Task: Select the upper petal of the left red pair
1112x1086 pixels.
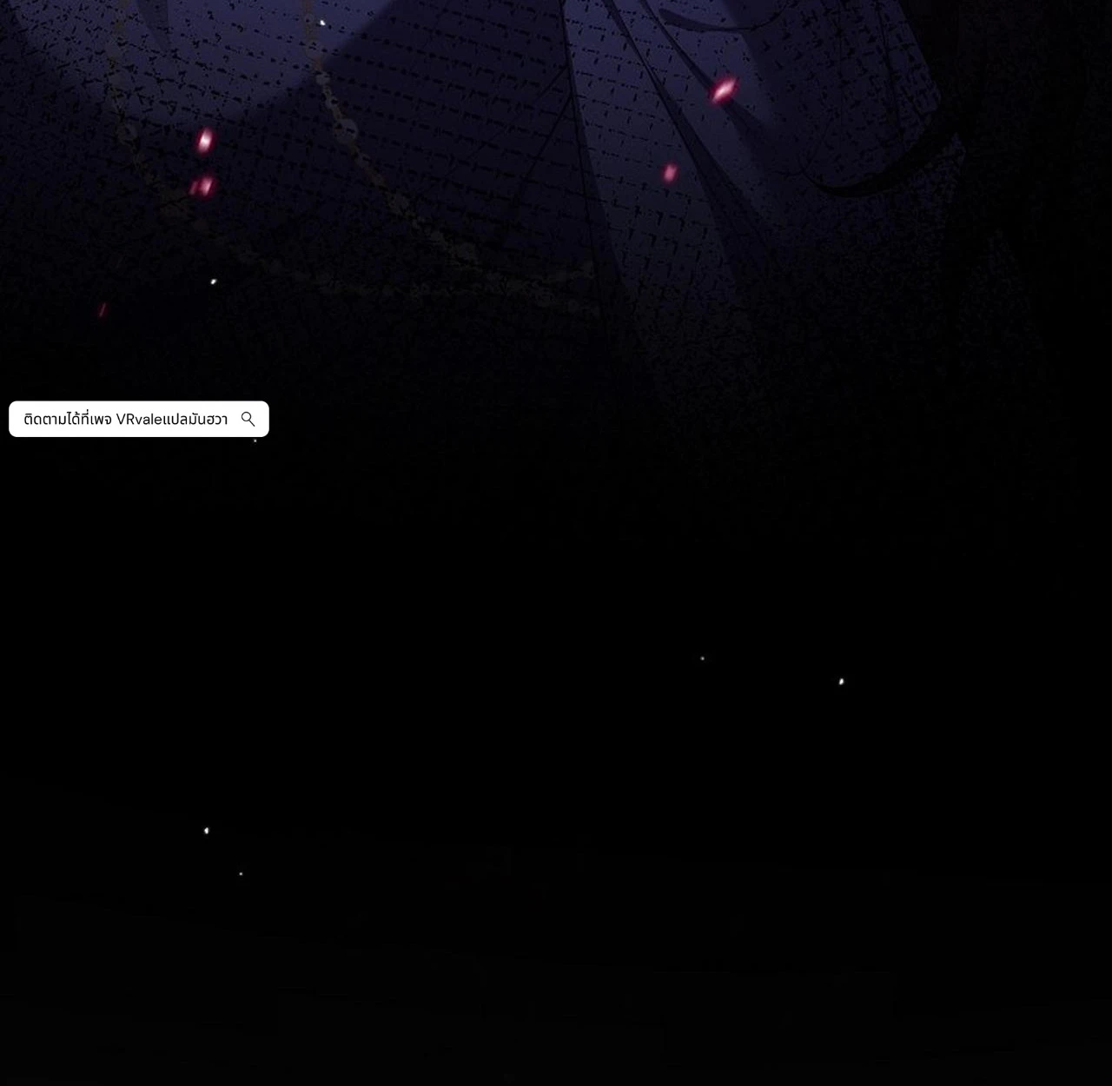Action: pyautogui.click(x=205, y=141)
